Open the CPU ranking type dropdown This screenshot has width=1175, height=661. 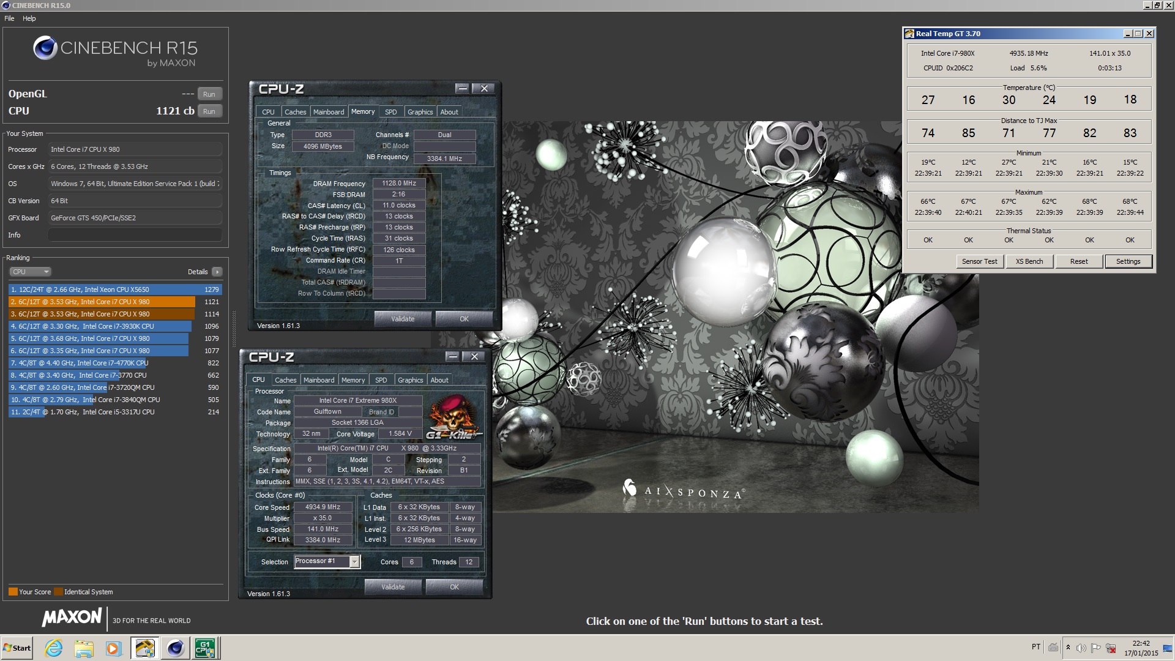click(30, 272)
